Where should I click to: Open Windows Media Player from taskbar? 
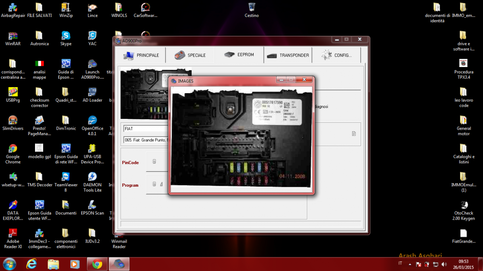75,264
